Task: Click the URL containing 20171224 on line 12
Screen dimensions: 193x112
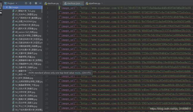Action: 136,58
